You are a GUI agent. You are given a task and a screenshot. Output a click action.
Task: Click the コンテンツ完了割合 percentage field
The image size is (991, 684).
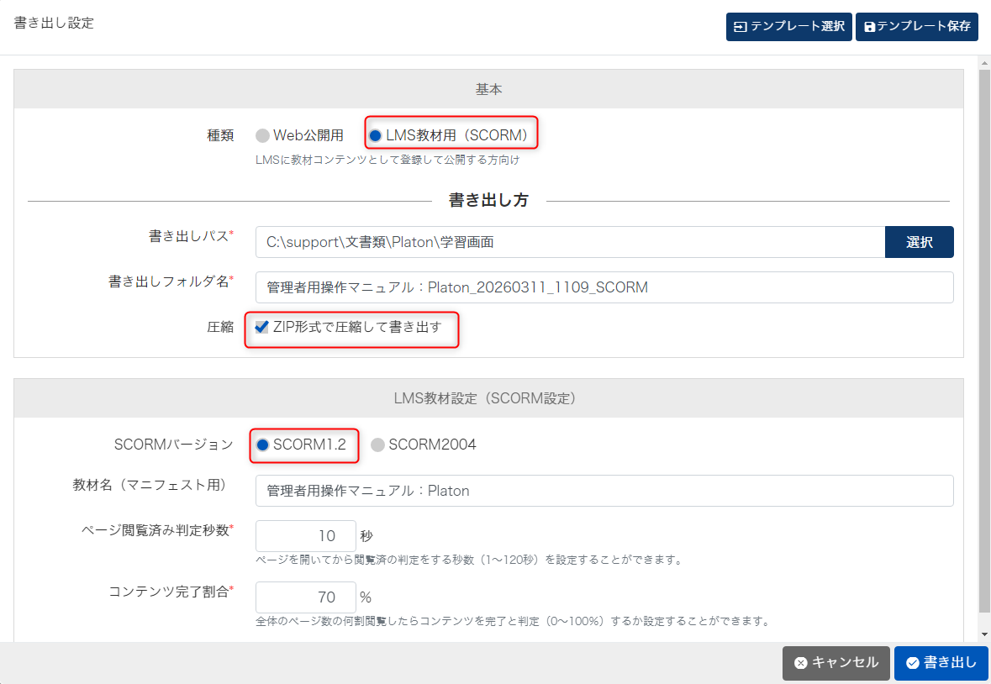[x=305, y=597]
